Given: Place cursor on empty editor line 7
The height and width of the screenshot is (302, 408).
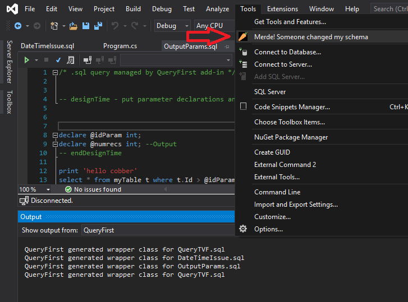Looking at the screenshot, I should 146,126.
